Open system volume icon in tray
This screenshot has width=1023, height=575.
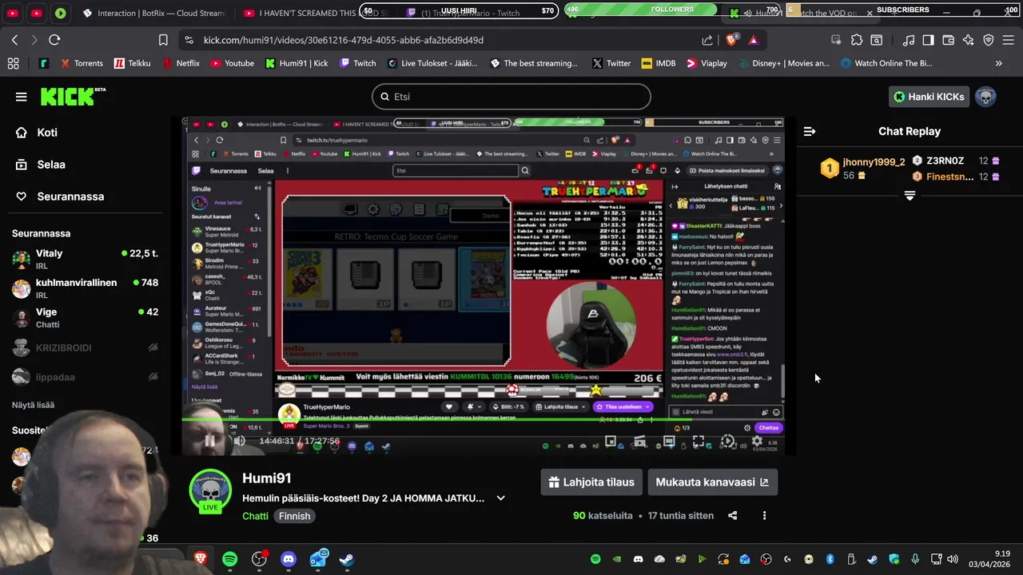click(952, 559)
